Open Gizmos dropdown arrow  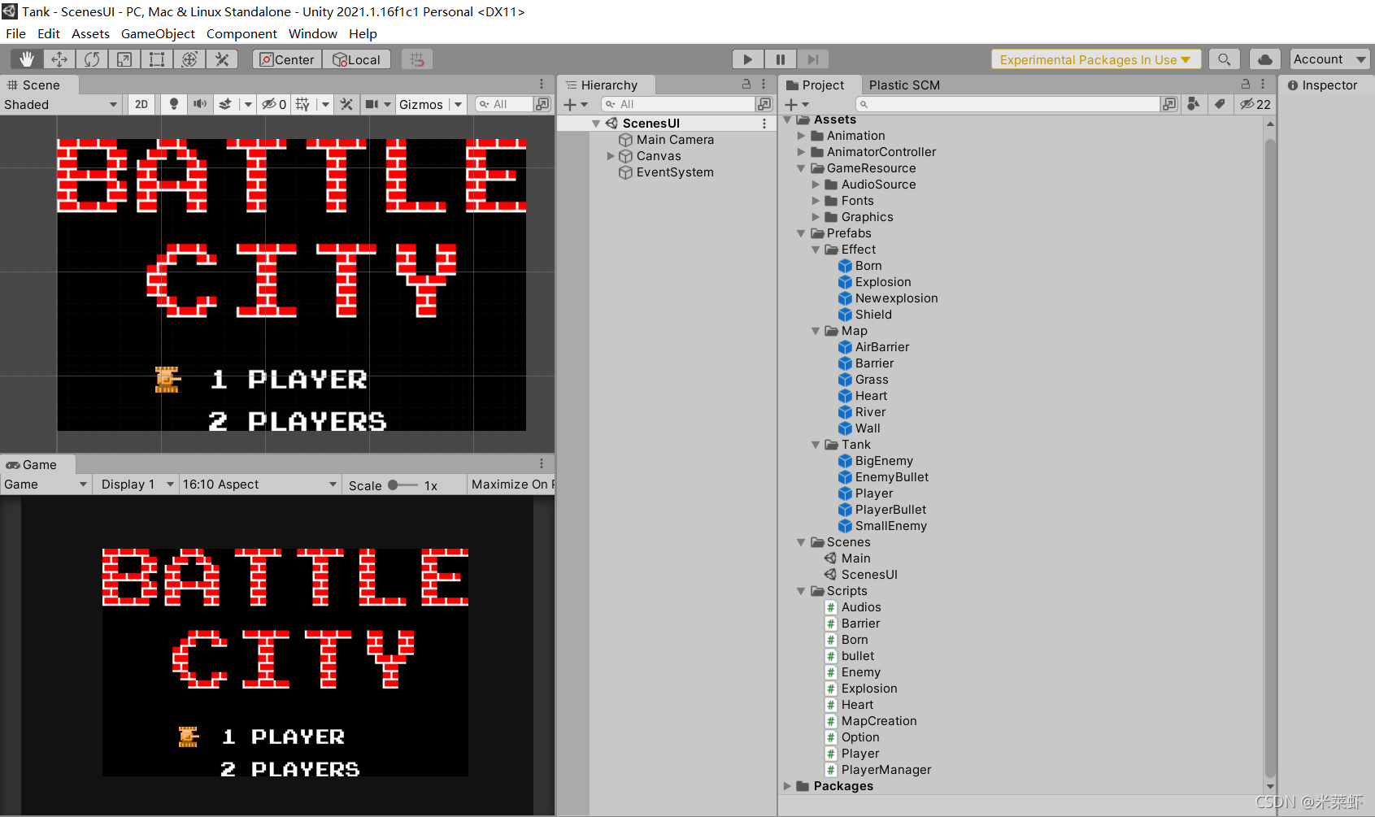[459, 104]
